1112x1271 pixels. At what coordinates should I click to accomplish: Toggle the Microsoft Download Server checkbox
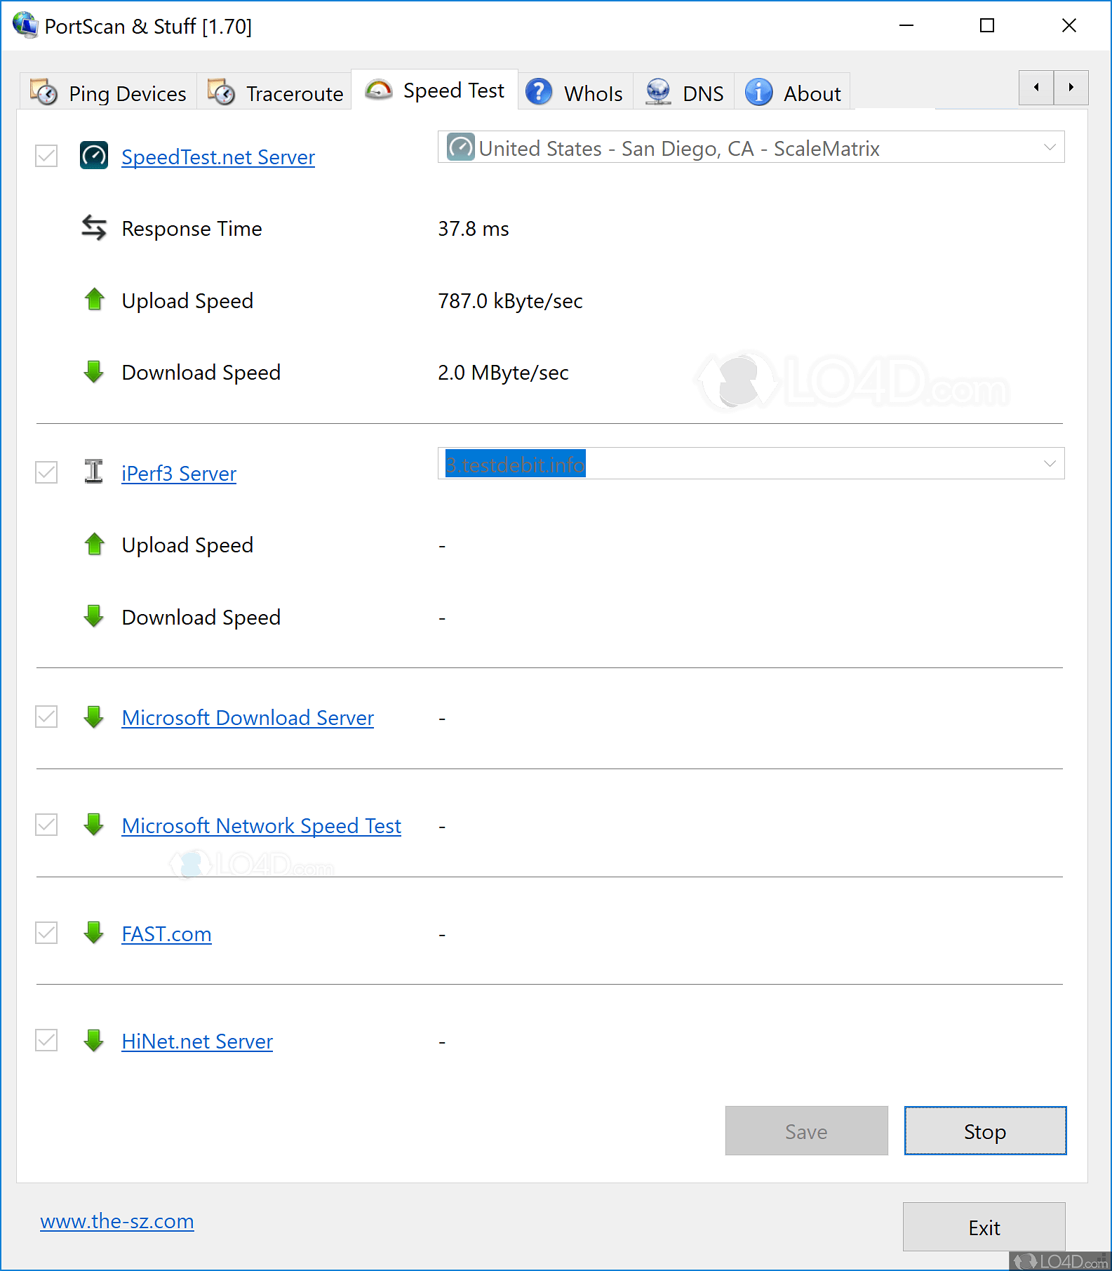(46, 717)
